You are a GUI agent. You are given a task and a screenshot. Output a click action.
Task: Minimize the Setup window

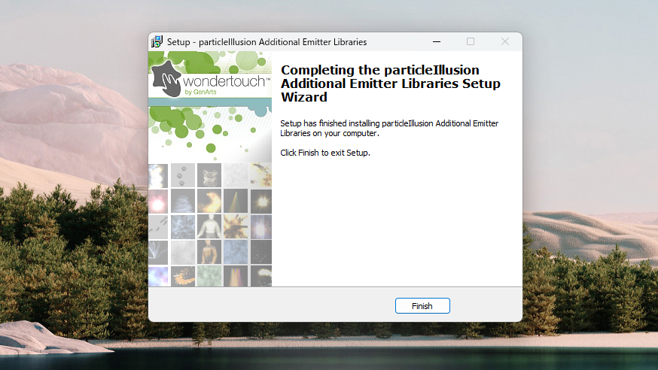point(437,41)
